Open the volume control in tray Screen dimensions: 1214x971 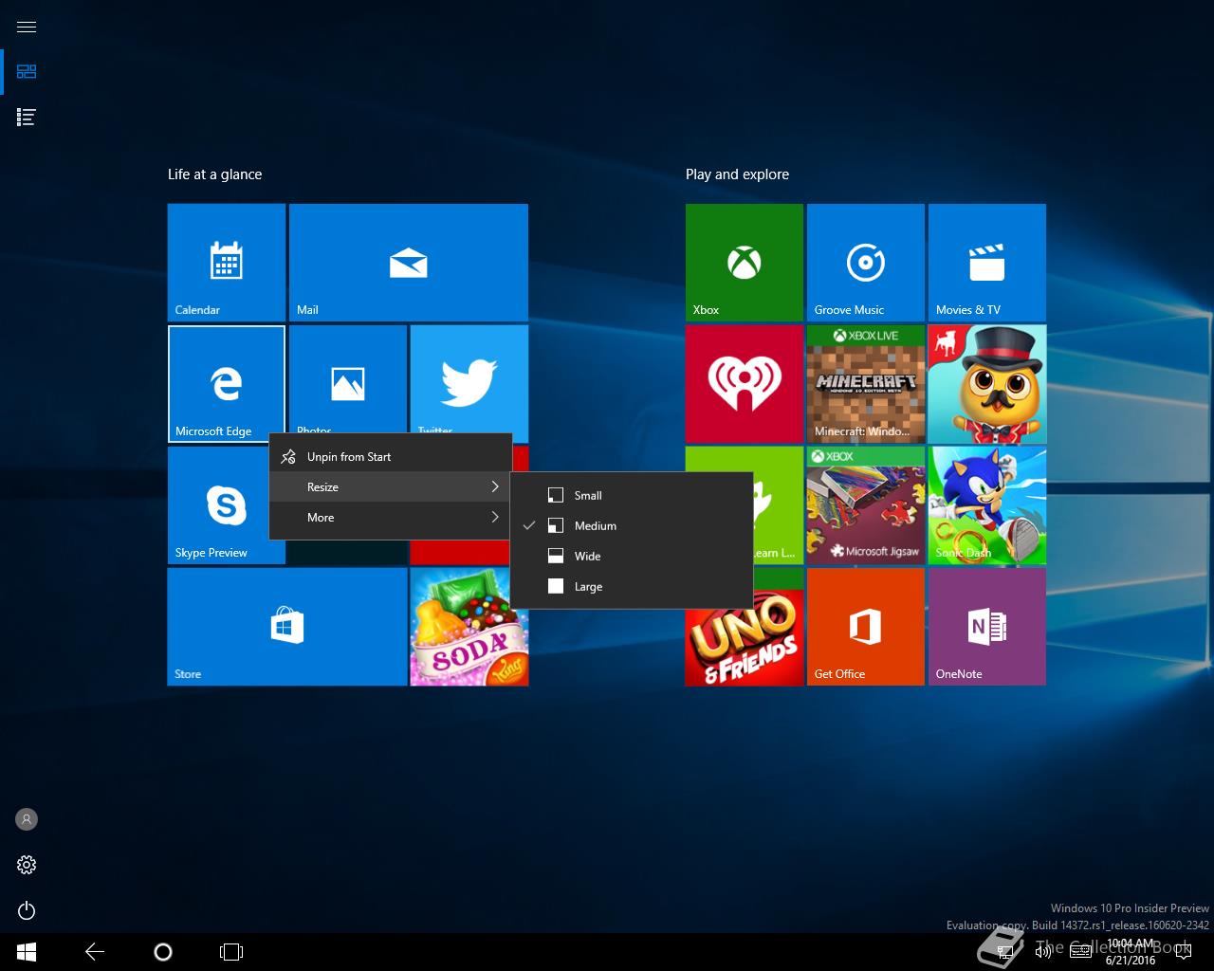1042,952
